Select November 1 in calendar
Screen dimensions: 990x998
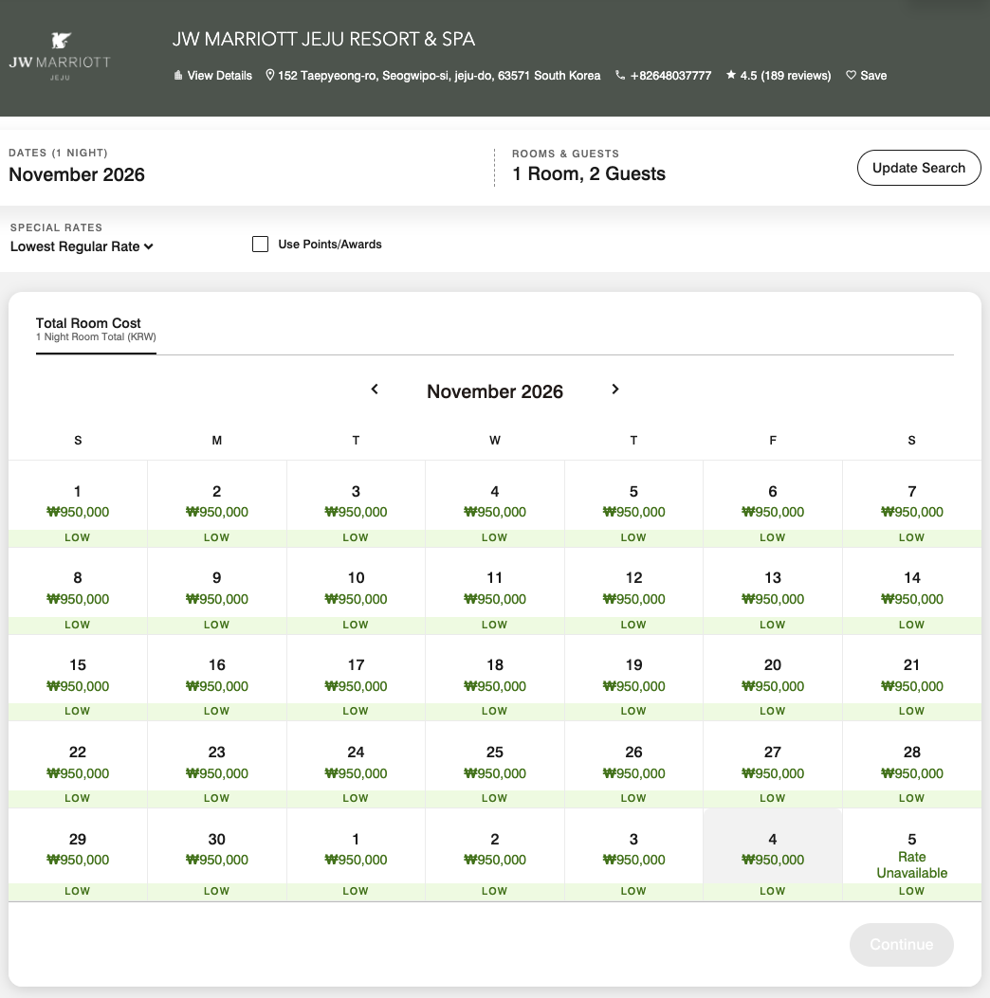(78, 504)
